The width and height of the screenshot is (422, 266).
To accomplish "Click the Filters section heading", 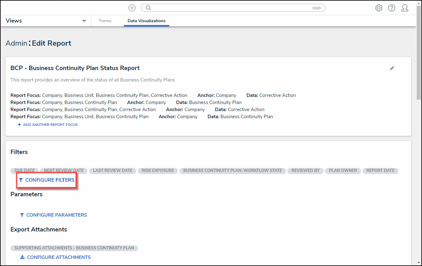I will (x=19, y=152).
